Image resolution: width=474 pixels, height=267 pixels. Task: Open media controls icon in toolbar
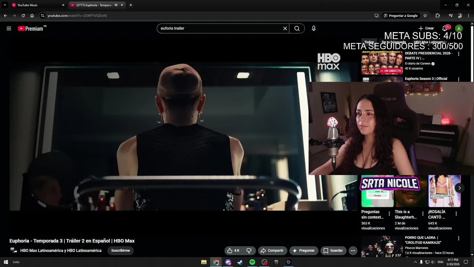pos(451,16)
